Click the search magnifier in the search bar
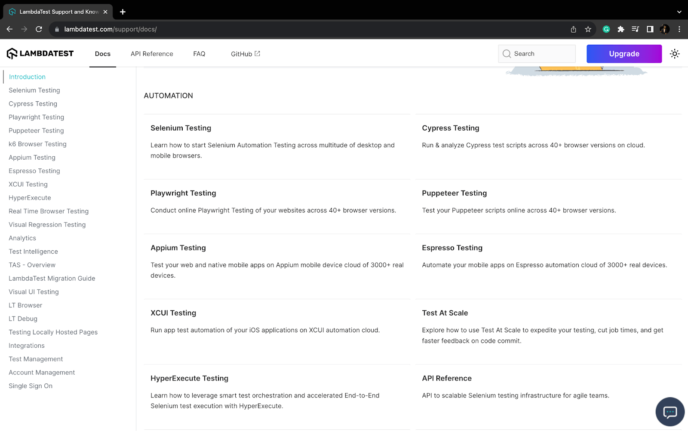 pos(507,54)
